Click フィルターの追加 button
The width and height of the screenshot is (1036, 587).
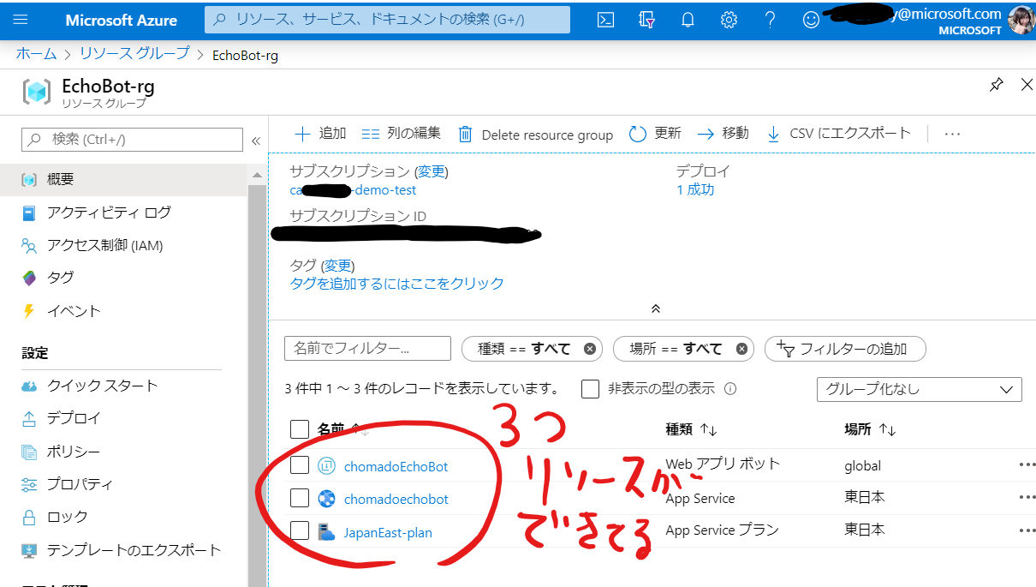[x=845, y=349]
